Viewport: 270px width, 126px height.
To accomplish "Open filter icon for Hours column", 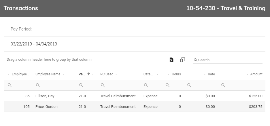I will point(169,74).
